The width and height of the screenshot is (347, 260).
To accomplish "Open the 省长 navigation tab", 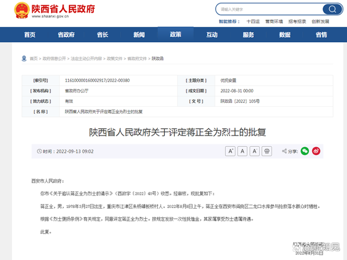I will pos(103,35).
